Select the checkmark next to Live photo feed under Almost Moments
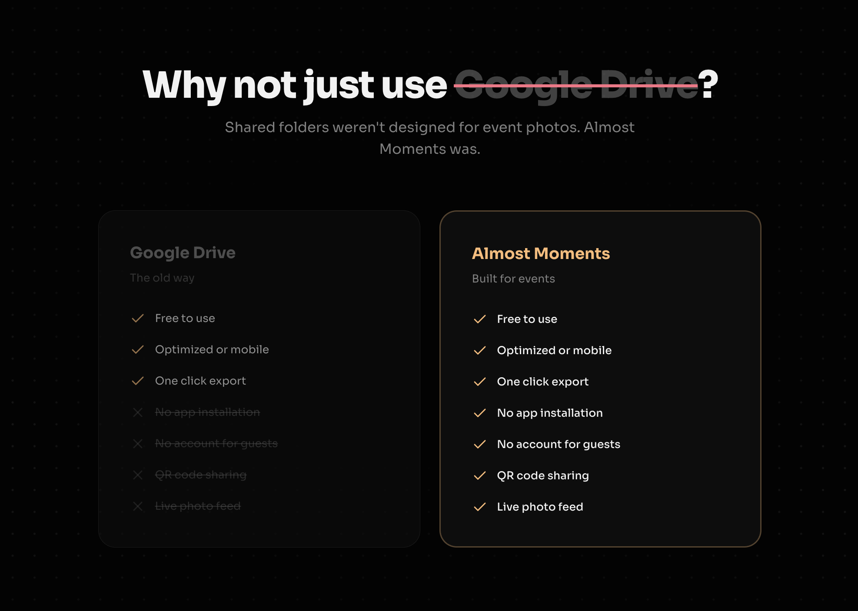The width and height of the screenshot is (858, 611). click(480, 507)
